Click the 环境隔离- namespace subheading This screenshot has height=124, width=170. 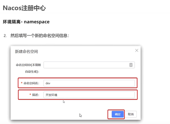(26, 22)
